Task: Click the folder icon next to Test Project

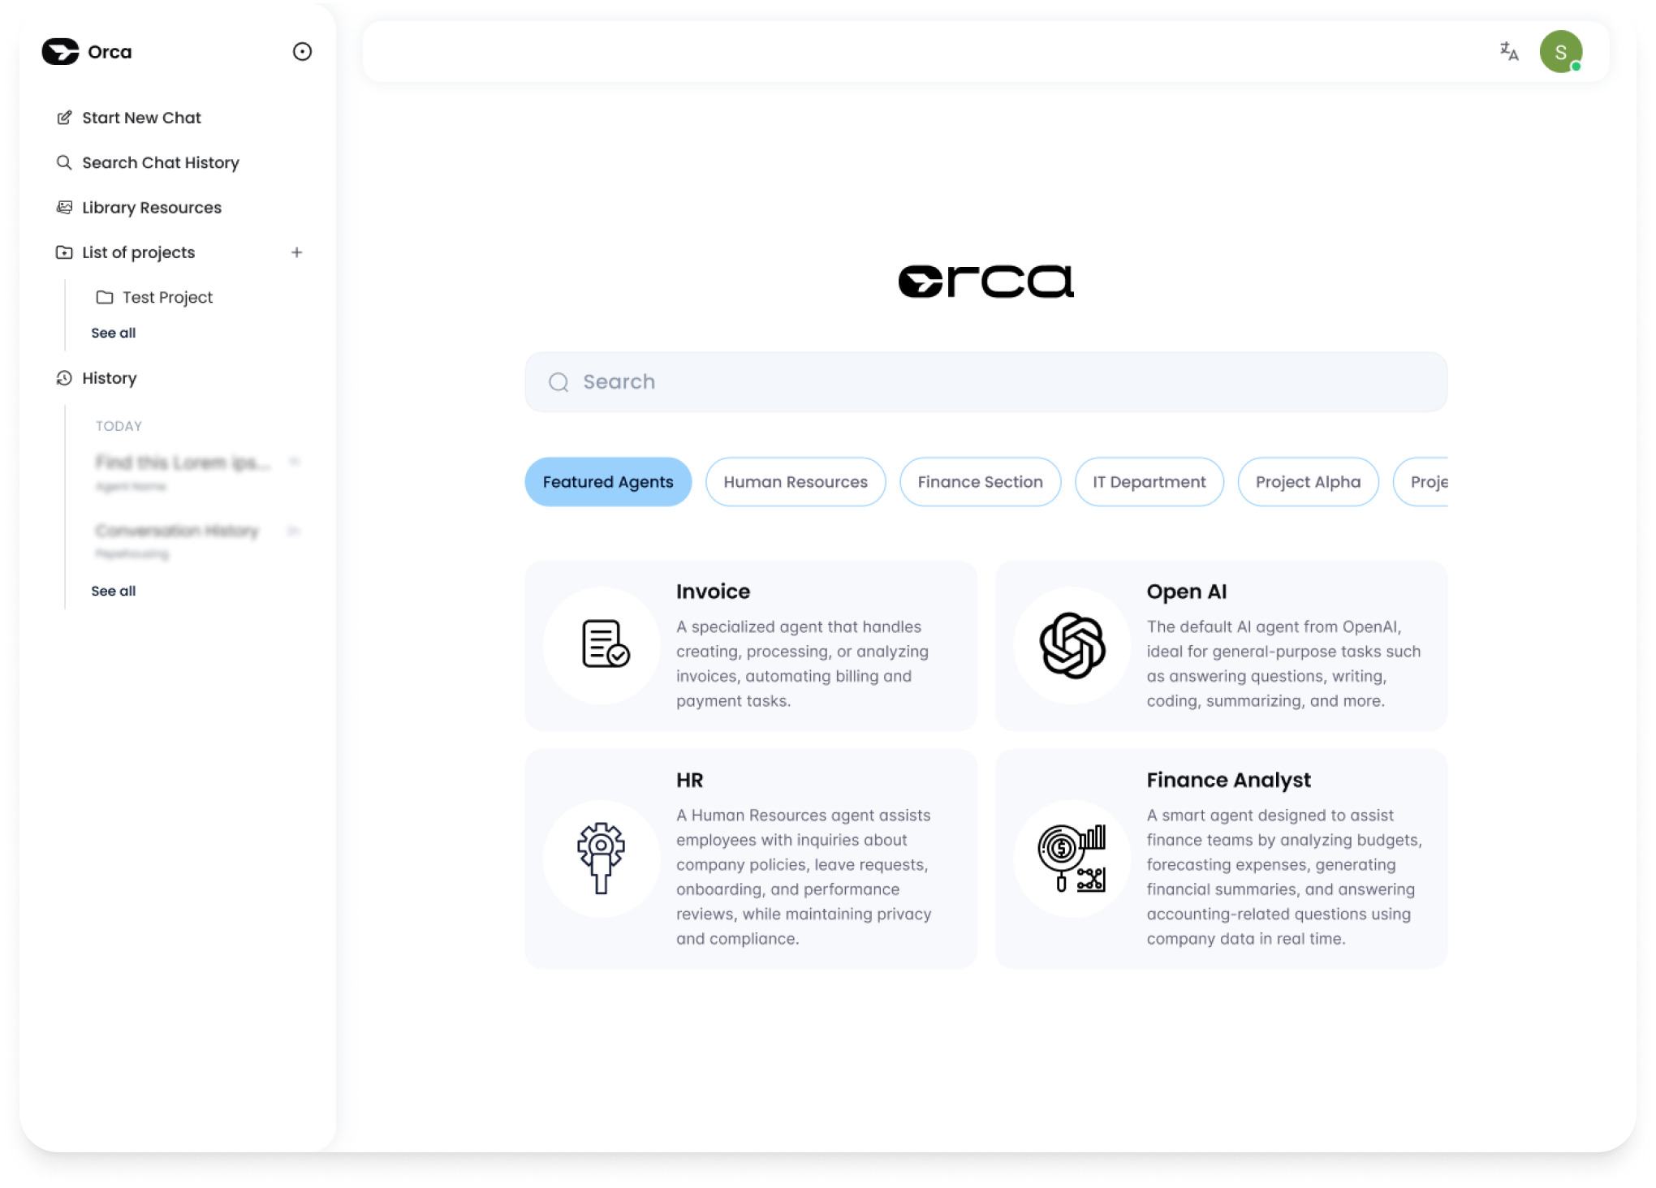Action: [x=104, y=297]
